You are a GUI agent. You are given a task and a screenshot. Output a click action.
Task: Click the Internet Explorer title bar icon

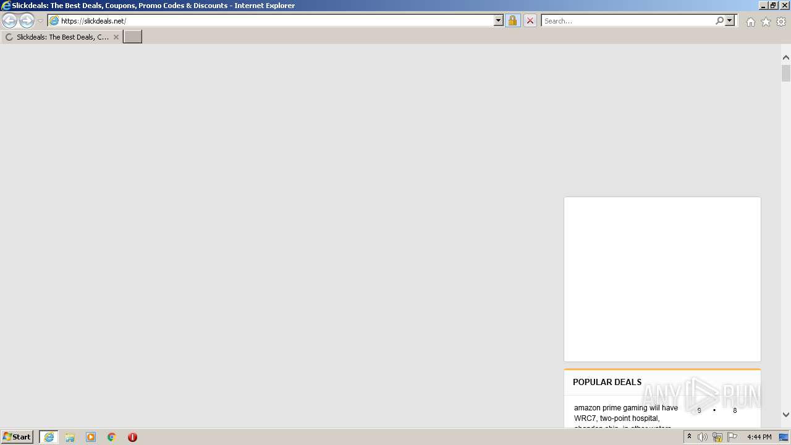pos(6,6)
